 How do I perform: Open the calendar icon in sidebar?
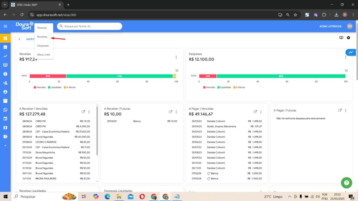5,119
